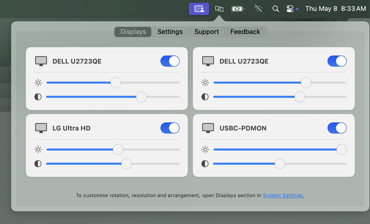Image resolution: width=370 pixels, height=224 pixels.
Task: Select the Feedback tab
Action: (x=245, y=31)
